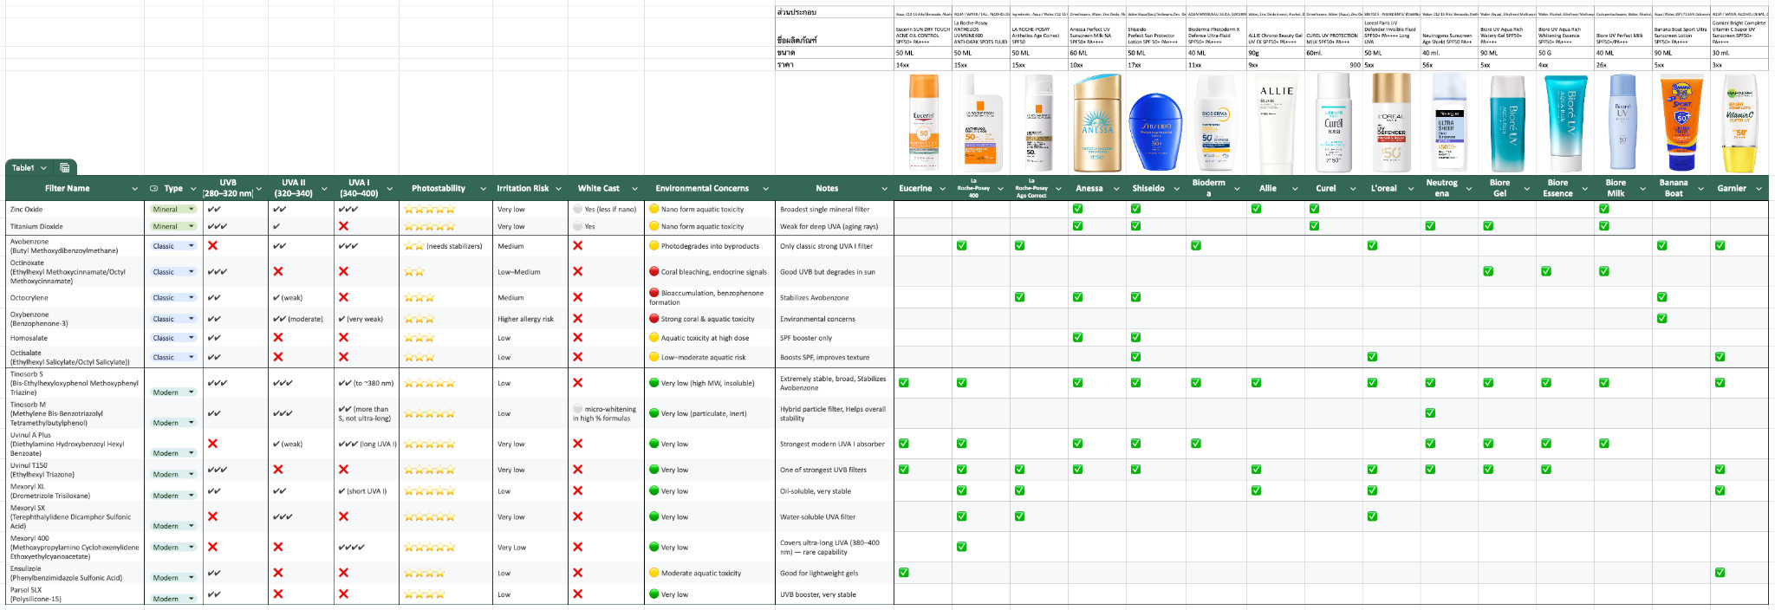Select the Garnier Vitamin C tube image
The image size is (1775, 610).
click(x=1740, y=123)
